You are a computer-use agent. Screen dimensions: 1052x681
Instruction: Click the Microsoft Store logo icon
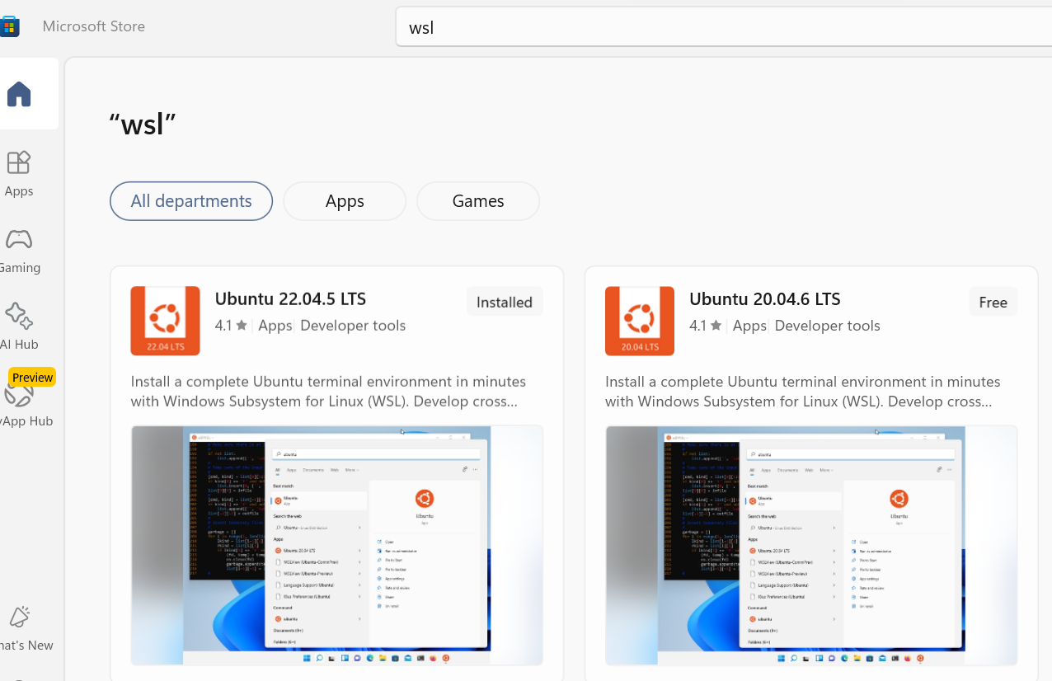click(x=9, y=26)
